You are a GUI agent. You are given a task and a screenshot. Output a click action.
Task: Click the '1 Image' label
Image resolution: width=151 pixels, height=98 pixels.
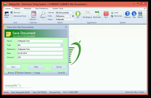(37, 73)
